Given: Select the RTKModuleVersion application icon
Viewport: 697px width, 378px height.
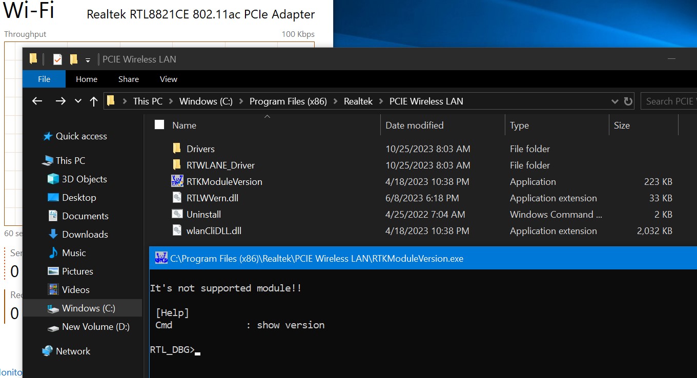Looking at the screenshot, I should pos(177,181).
